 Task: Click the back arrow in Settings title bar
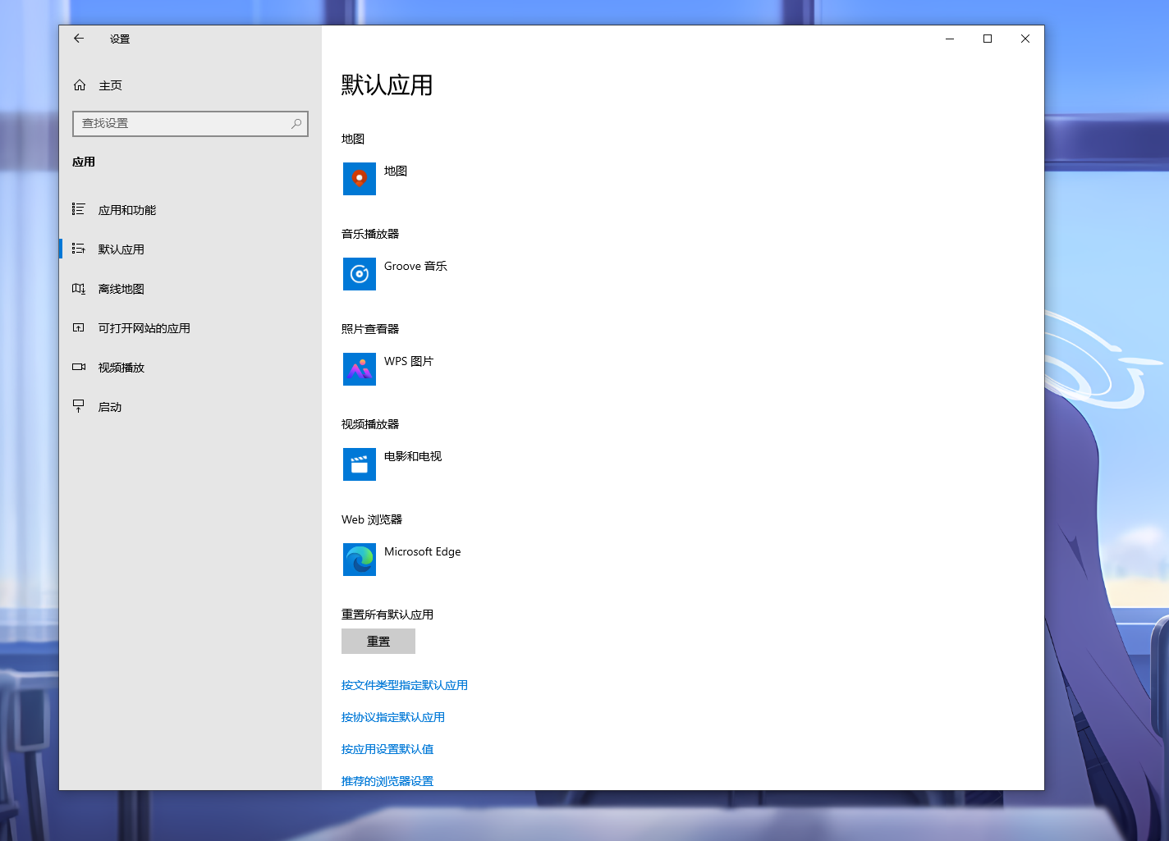tap(79, 39)
